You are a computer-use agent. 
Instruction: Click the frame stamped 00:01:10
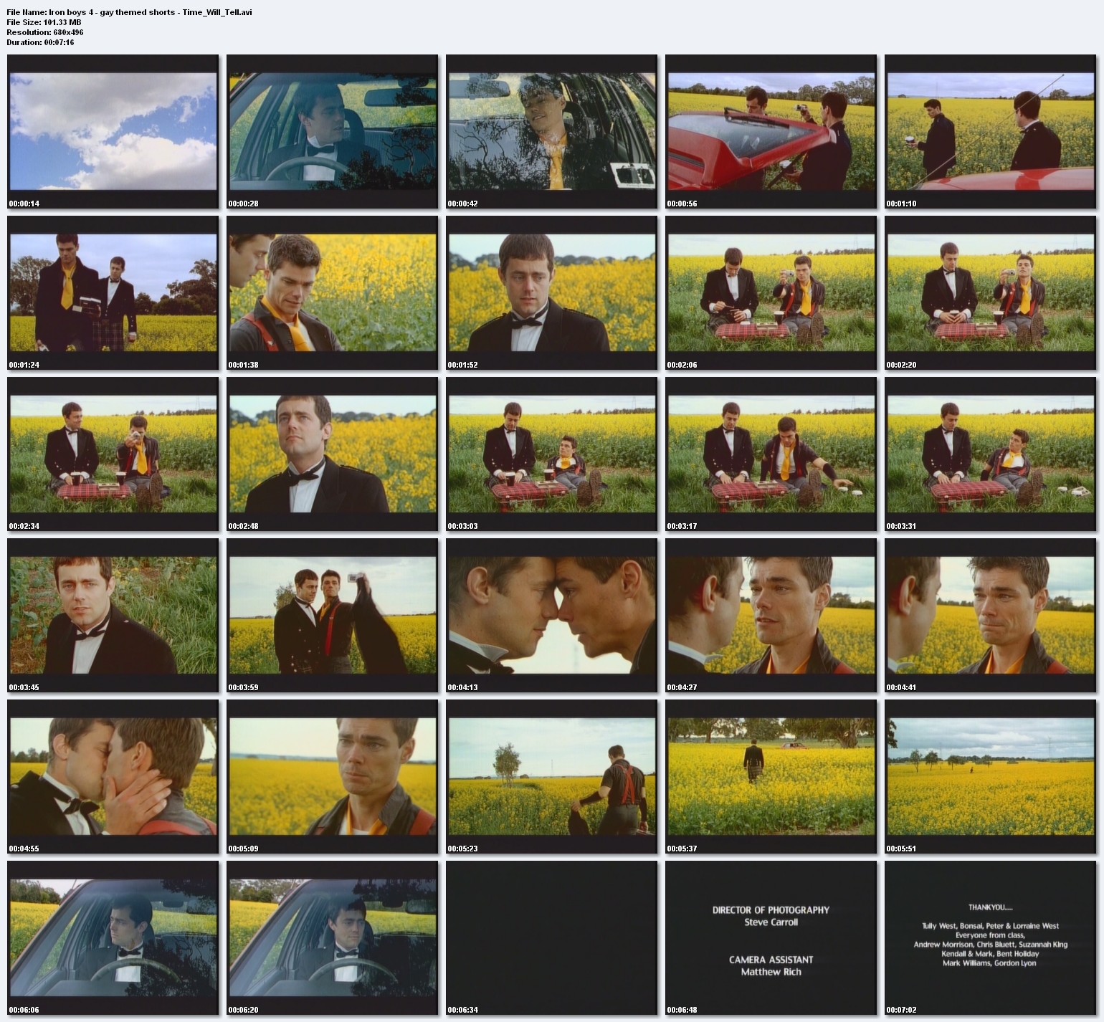pos(990,131)
